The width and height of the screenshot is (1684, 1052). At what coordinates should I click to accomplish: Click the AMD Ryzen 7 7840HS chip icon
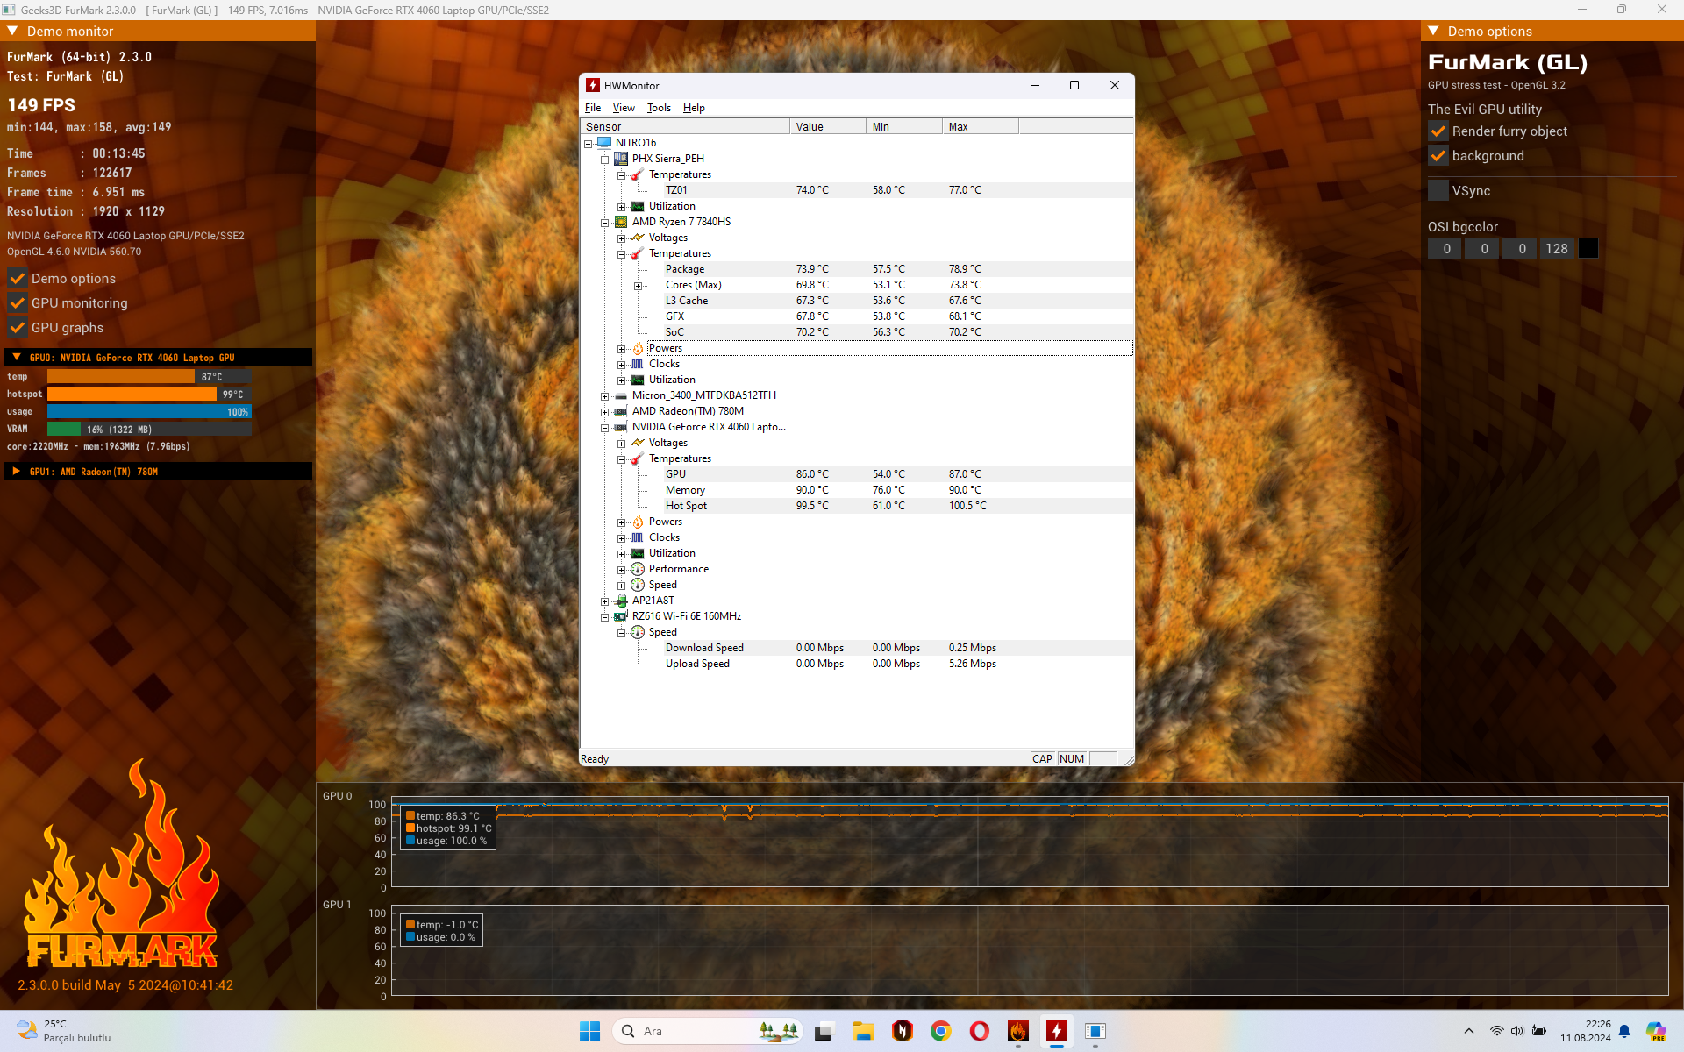(621, 222)
